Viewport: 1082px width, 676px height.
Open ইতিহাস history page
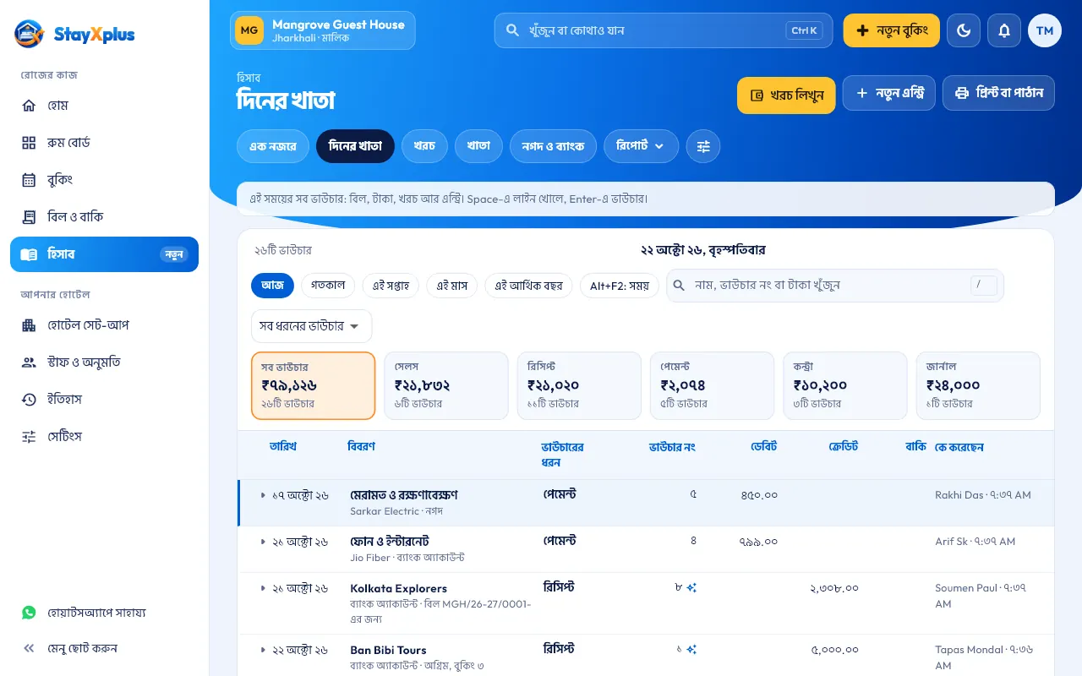(x=104, y=400)
